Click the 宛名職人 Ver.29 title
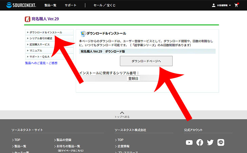 click(45, 19)
